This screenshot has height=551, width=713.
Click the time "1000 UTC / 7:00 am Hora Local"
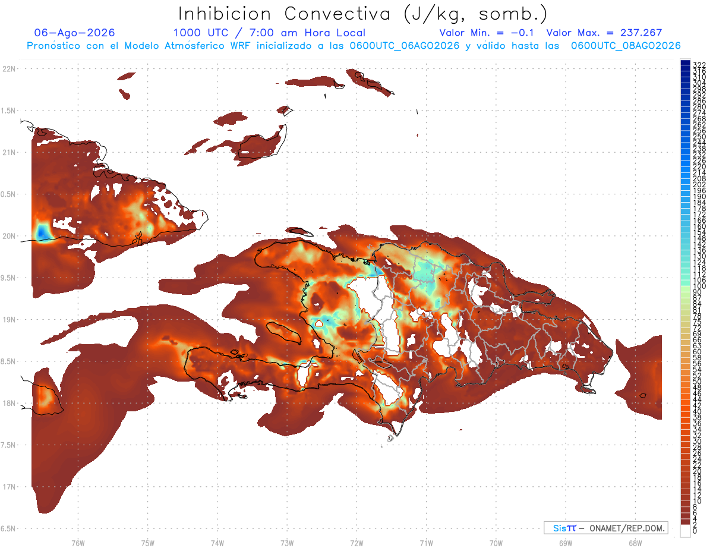coord(269,33)
